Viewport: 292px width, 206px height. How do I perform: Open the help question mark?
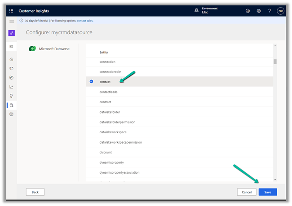point(270,11)
